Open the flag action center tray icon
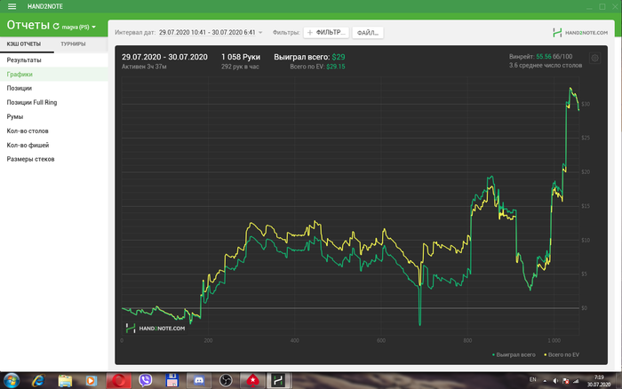This screenshot has width=622, height=389. [x=566, y=381]
